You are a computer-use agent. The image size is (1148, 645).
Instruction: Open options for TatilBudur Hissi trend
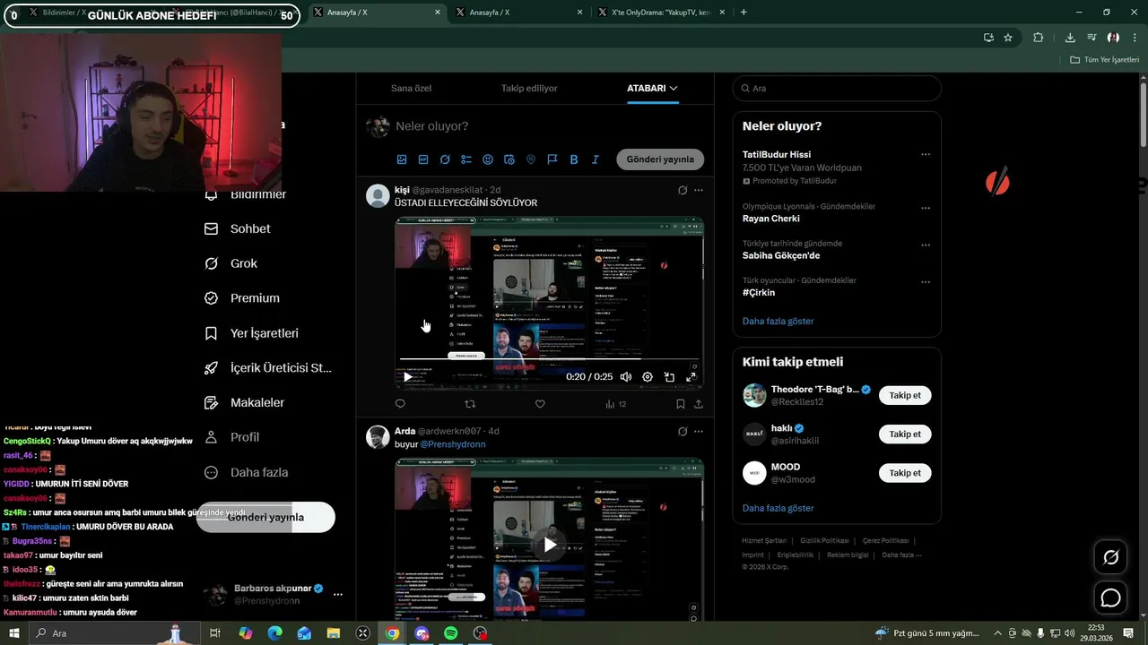tap(926, 154)
